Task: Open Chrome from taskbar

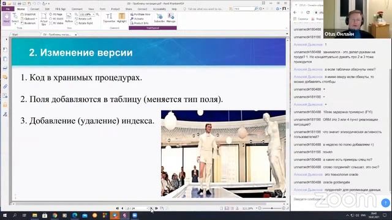Action: point(55,215)
